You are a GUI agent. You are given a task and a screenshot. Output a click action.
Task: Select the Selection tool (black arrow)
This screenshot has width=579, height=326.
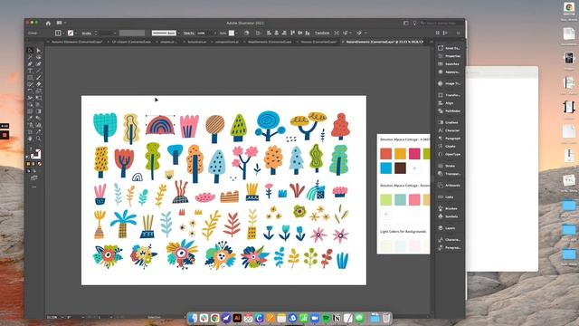pos(30,51)
